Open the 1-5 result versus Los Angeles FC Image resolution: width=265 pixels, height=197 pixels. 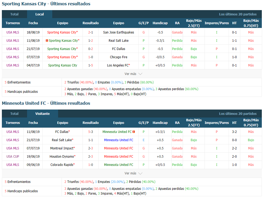point(90,65)
